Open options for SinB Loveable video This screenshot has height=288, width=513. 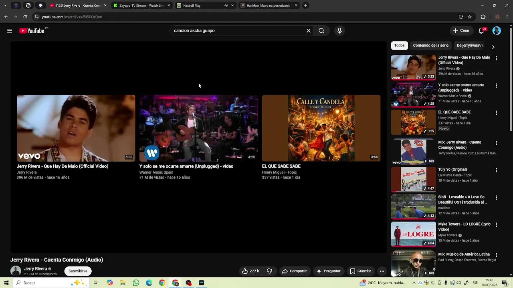coord(496,198)
